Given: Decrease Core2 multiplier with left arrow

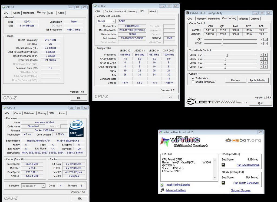Looking at the screenshot, I should pyautogui.click(x=262, y=59).
